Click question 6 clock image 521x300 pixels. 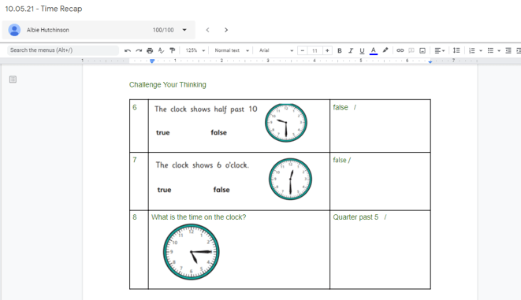coord(286,123)
